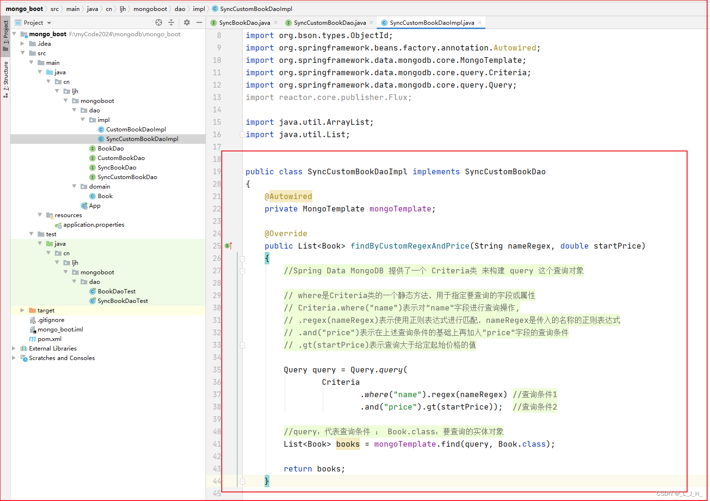Viewport: 710px width, 501px height.
Task: Click the mongoTemplate field on line 22
Action: (400, 209)
